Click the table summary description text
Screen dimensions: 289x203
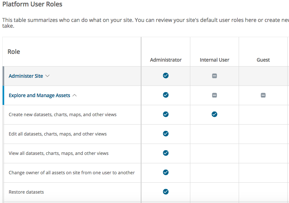(x=145, y=23)
